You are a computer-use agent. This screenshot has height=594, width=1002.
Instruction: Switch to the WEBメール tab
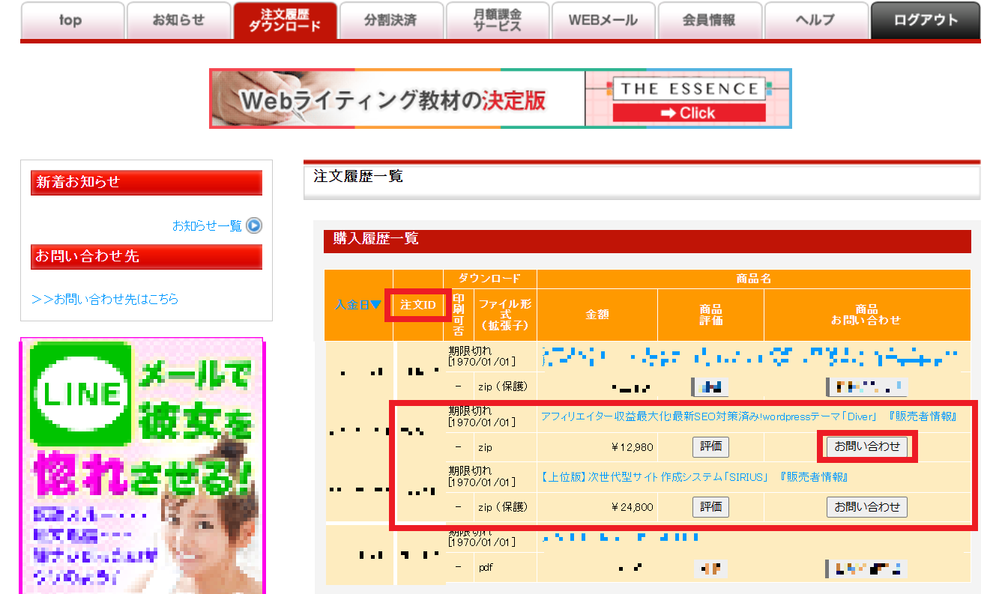(603, 20)
